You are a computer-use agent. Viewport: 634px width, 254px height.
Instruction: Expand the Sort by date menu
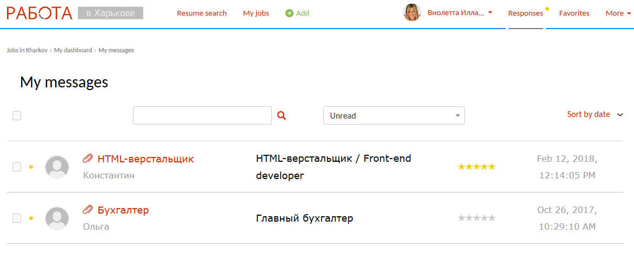click(x=595, y=114)
